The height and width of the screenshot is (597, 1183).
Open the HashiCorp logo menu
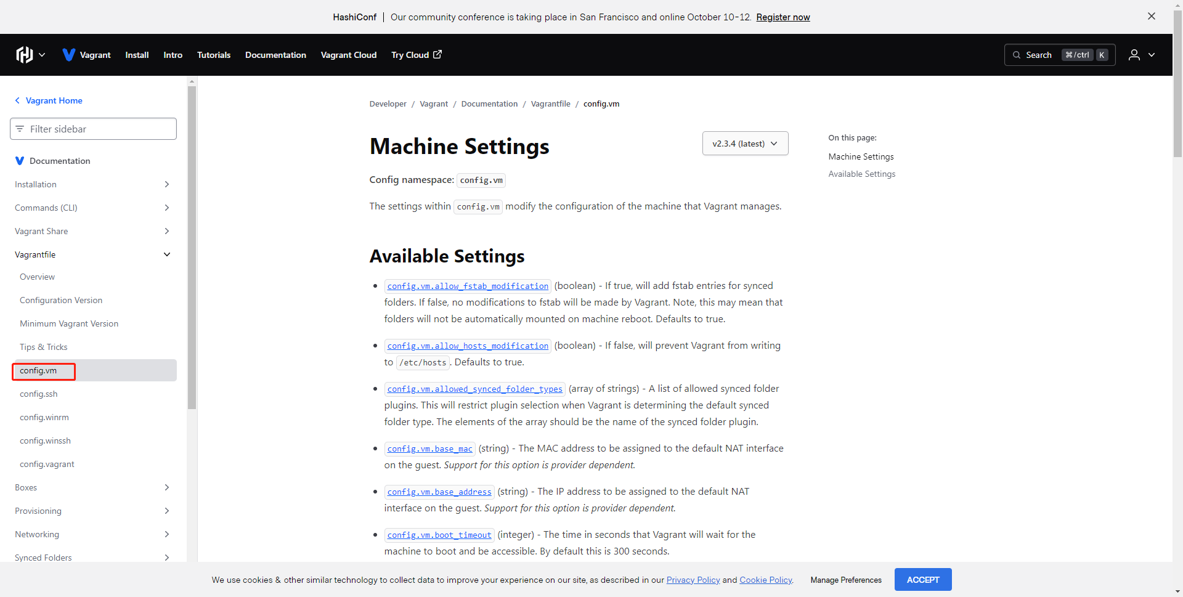click(31, 55)
